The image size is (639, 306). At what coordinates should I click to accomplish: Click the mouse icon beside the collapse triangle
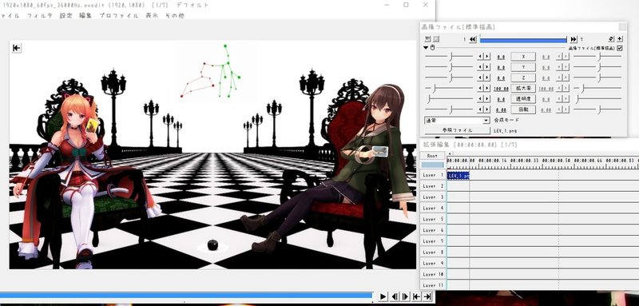433,48
